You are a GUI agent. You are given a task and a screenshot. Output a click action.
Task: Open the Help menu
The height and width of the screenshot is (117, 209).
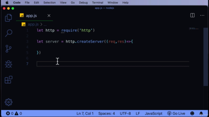125,3
